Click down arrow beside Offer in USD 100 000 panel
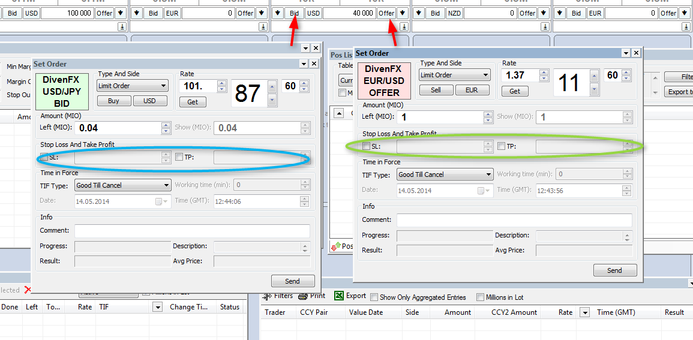Screen dimensions: 693x340 pyautogui.click(x=120, y=13)
